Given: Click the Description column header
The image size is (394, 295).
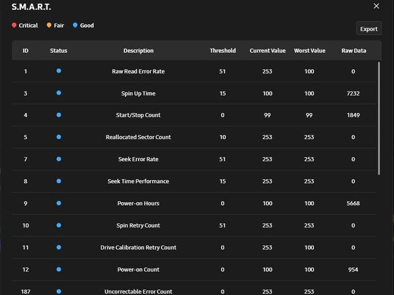Looking at the screenshot, I should (x=138, y=51).
